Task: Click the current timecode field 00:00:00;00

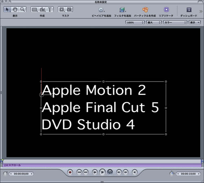Action: pos(21,174)
